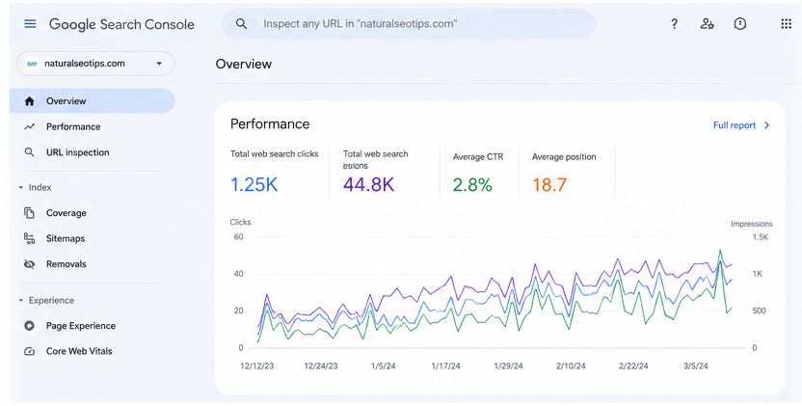
Task: Click the 3/5/24 date label on chart
Action: coord(696,366)
